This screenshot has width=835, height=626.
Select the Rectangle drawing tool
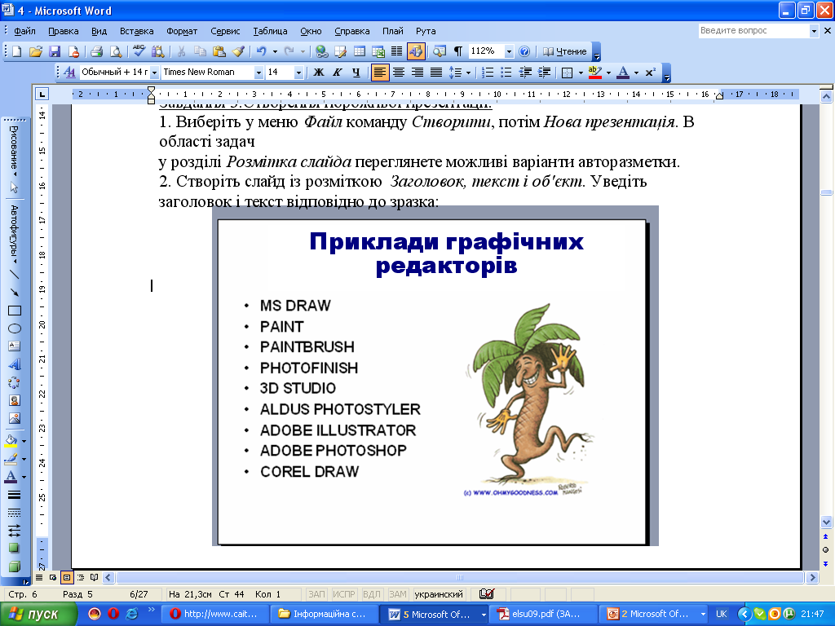pos(15,311)
